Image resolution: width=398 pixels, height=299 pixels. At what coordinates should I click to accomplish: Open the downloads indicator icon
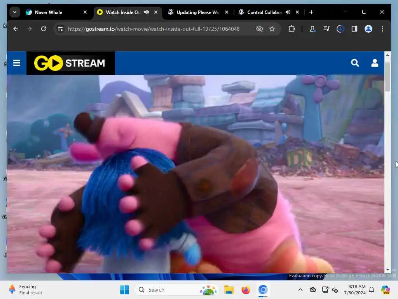340,29
